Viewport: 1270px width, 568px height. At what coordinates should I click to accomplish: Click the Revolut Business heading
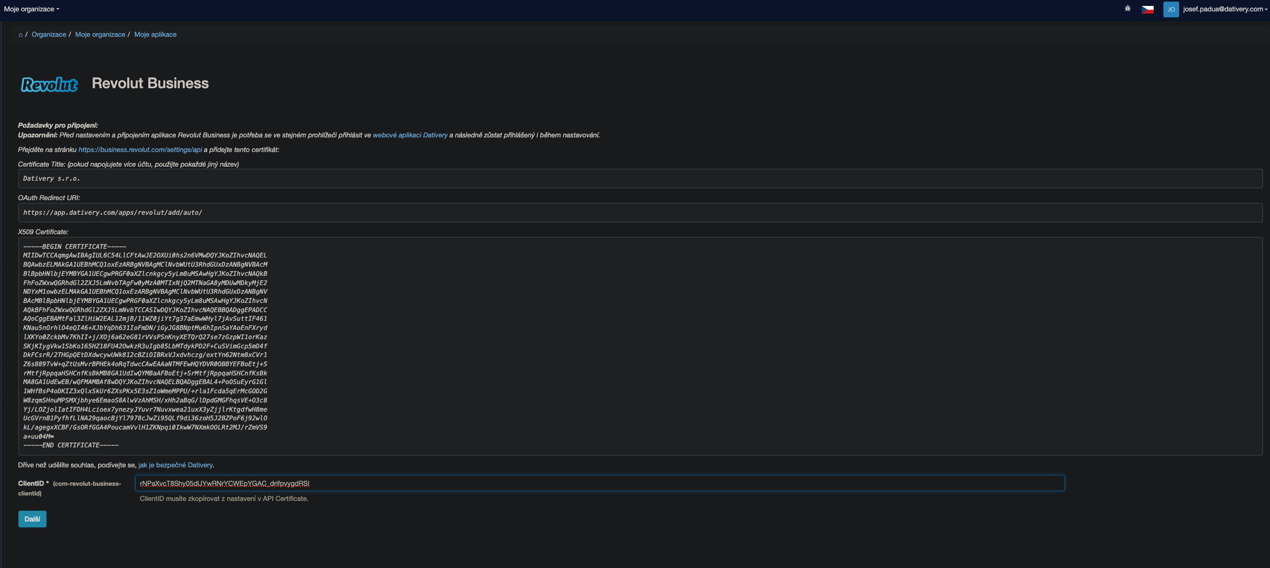click(x=150, y=83)
